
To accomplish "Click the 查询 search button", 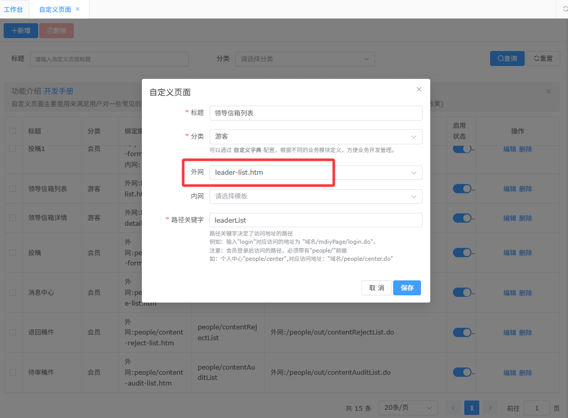I will (x=507, y=59).
